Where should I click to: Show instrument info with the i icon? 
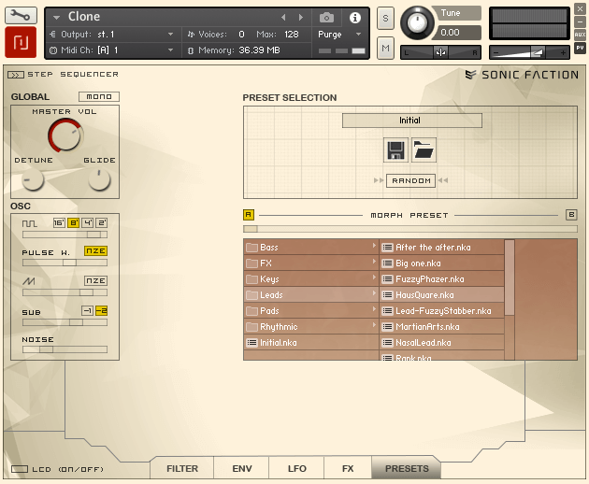[x=355, y=18]
